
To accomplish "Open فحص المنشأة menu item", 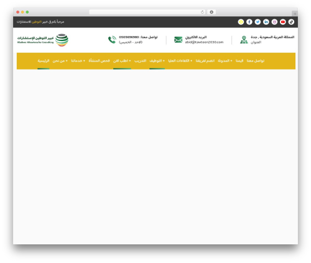I will [99, 61].
